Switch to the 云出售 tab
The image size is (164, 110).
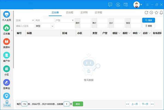[55, 13]
